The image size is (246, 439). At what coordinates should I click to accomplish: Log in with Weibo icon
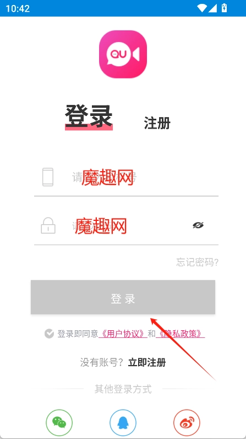[x=187, y=423]
